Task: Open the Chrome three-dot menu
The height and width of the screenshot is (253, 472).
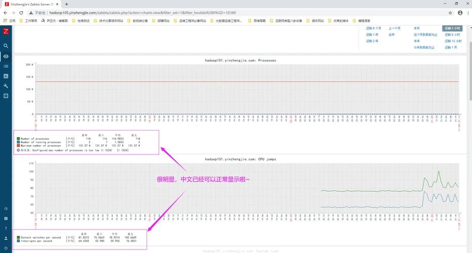Action: (468, 13)
